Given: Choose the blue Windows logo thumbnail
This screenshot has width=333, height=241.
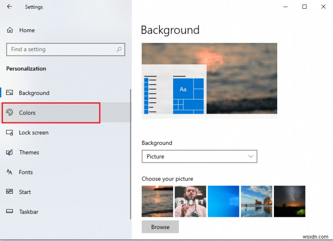Looking at the screenshot, I should coord(224,201).
